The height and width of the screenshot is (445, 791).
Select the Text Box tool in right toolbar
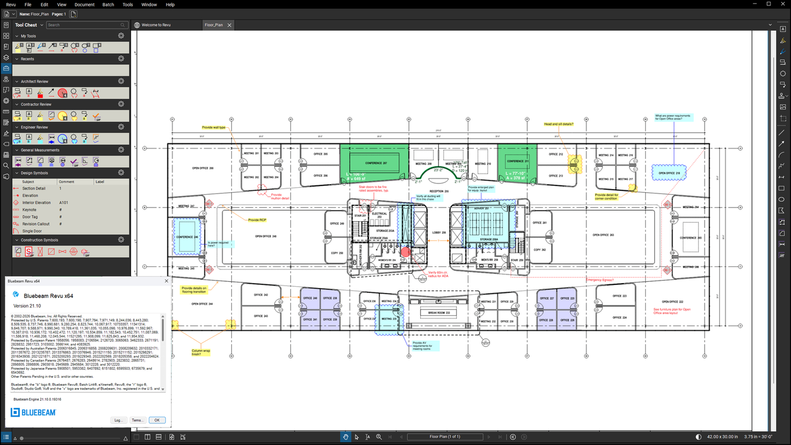coord(782,30)
